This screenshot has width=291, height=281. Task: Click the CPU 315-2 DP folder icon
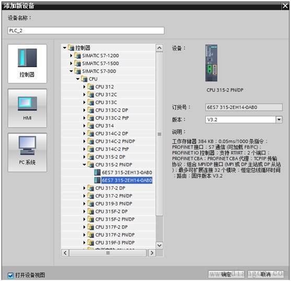coord(90,157)
